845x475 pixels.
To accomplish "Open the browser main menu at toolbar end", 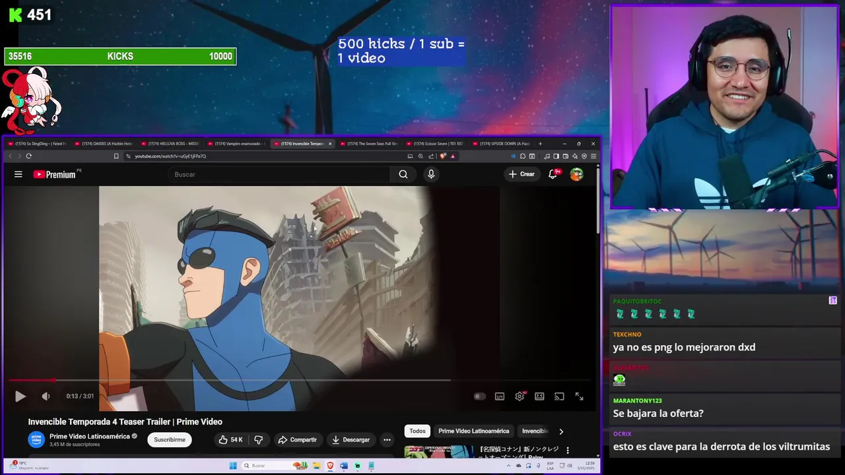I will (593, 156).
